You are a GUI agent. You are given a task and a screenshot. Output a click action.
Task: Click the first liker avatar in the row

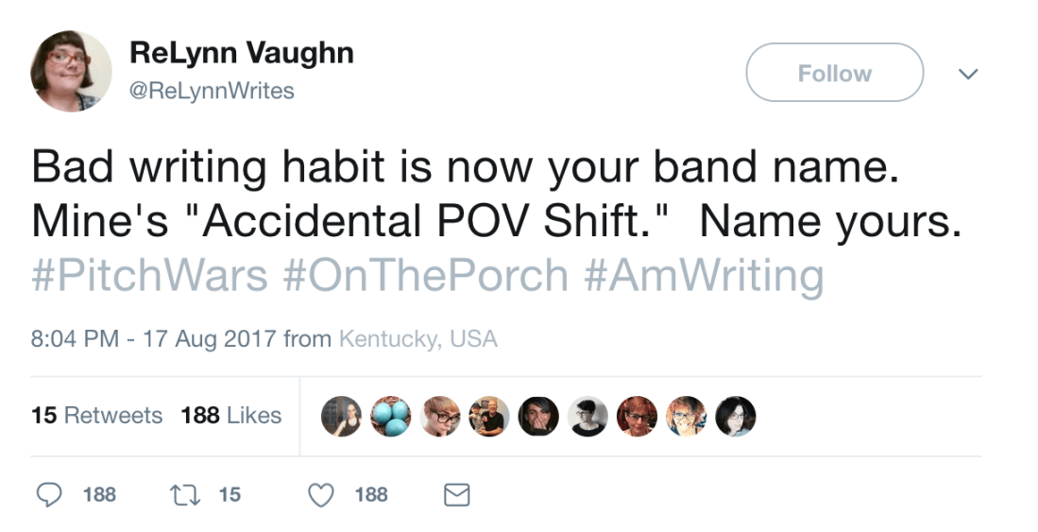tap(341, 416)
